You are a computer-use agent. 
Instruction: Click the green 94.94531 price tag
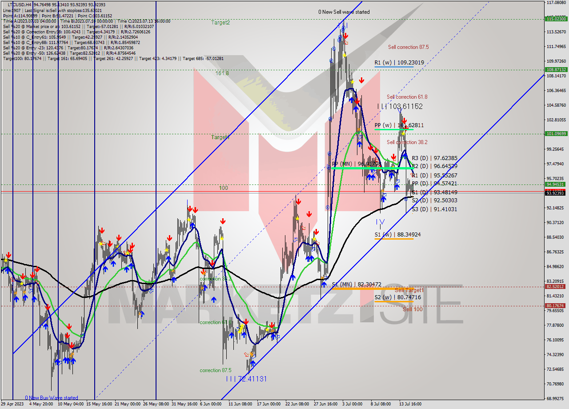tap(556, 184)
